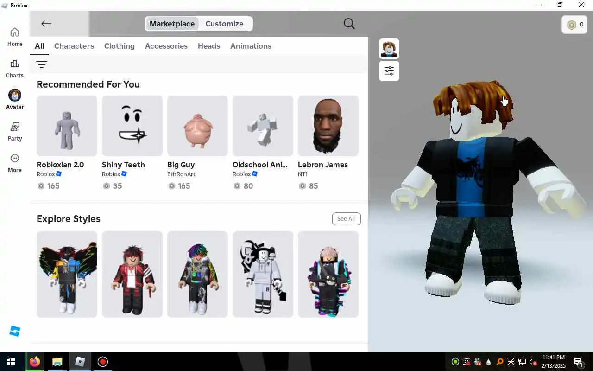
Task: Click the Lebron James title text
Action: (322, 165)
